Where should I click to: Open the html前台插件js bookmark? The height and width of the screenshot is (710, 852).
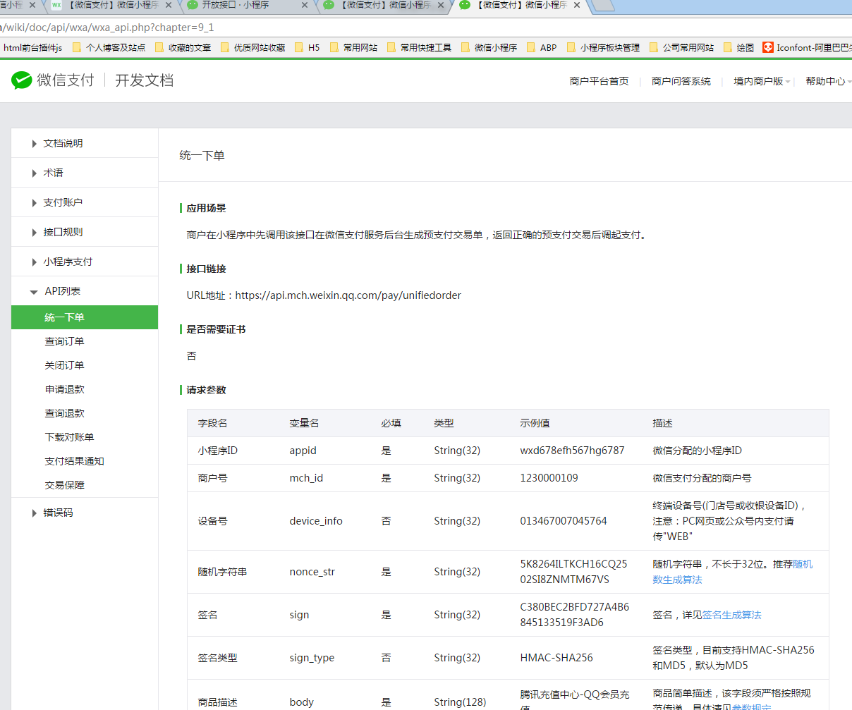(32, 48)
